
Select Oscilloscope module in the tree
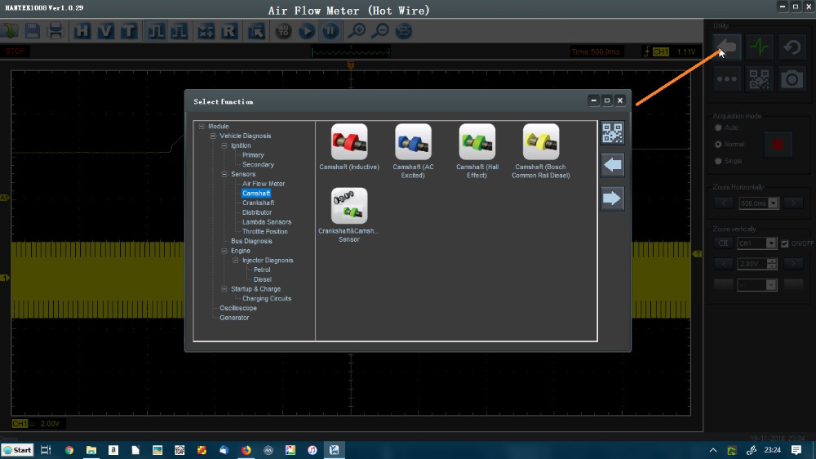(237, 308)
